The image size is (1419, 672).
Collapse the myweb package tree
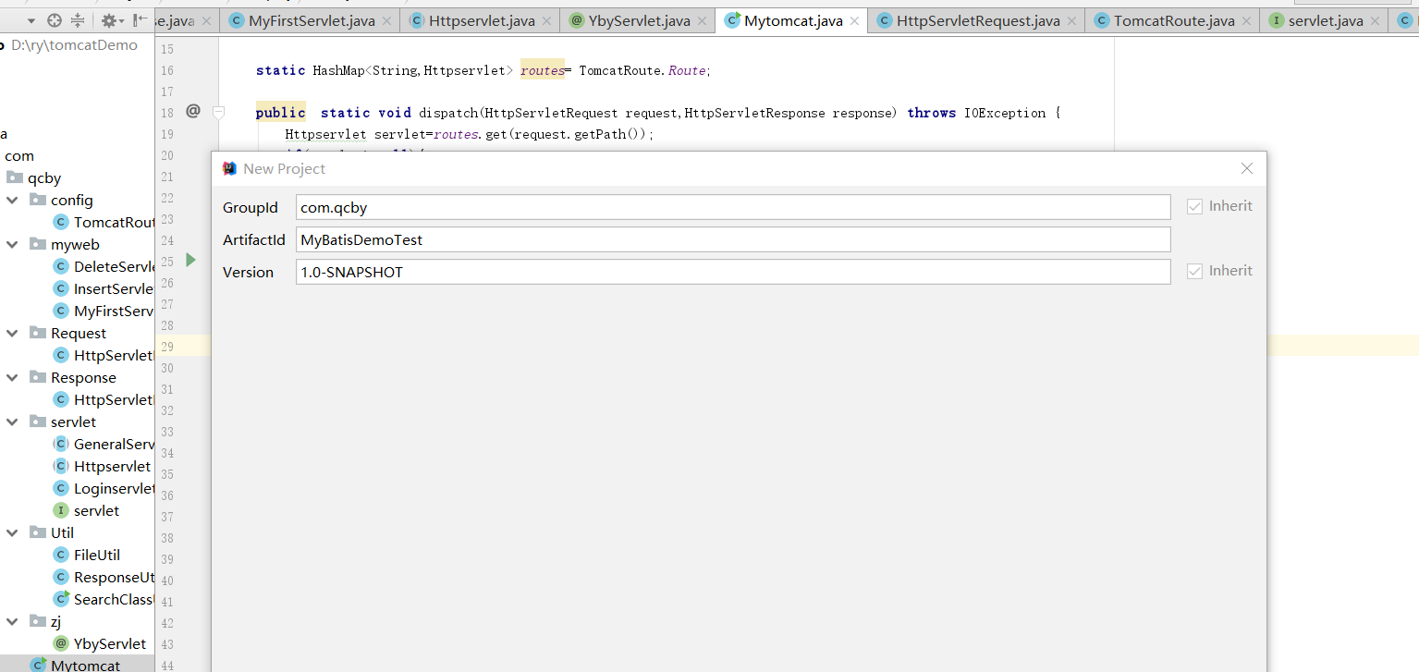point(12,244)
